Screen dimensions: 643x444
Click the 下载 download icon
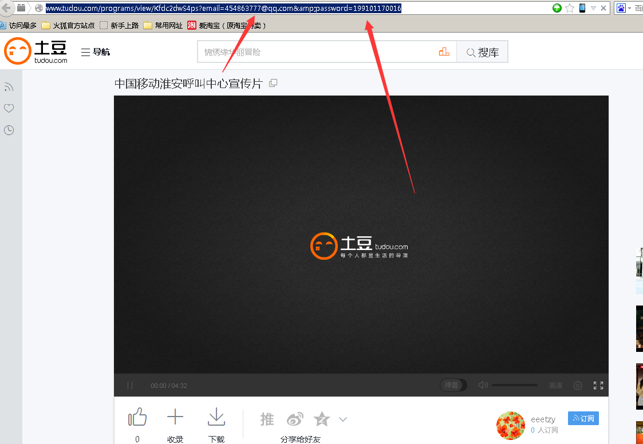point(216,417)
